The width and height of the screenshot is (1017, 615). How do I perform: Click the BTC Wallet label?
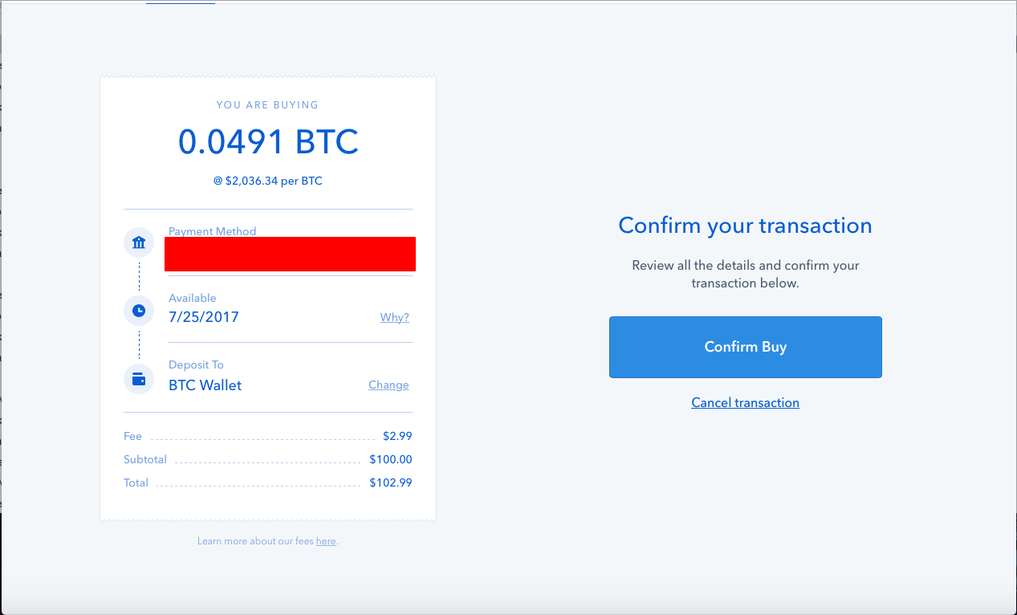click(x=205, y=385)
